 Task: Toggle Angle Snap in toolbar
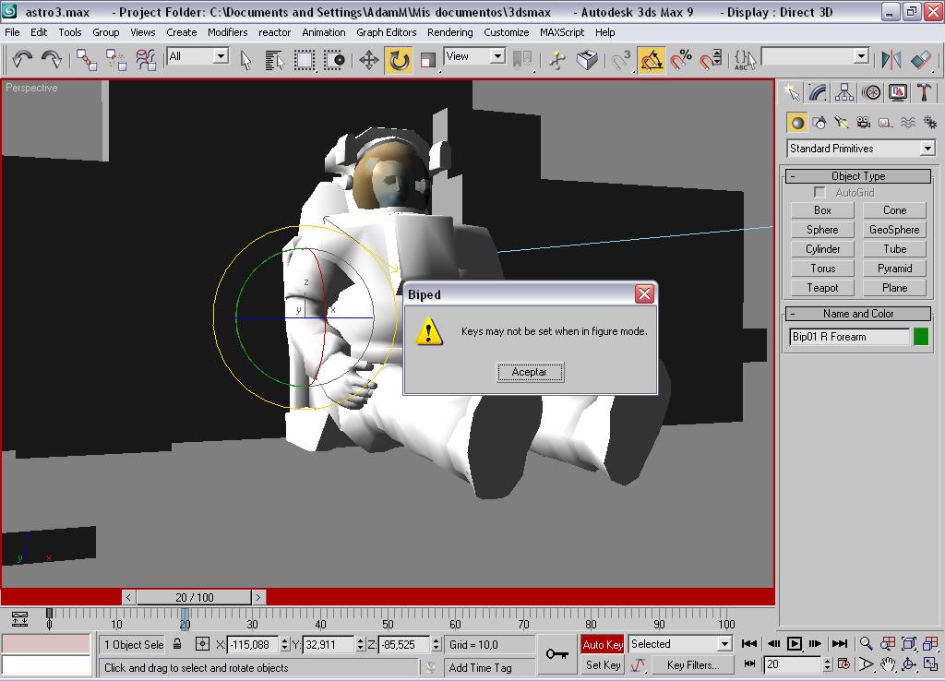tap(652, 60)
